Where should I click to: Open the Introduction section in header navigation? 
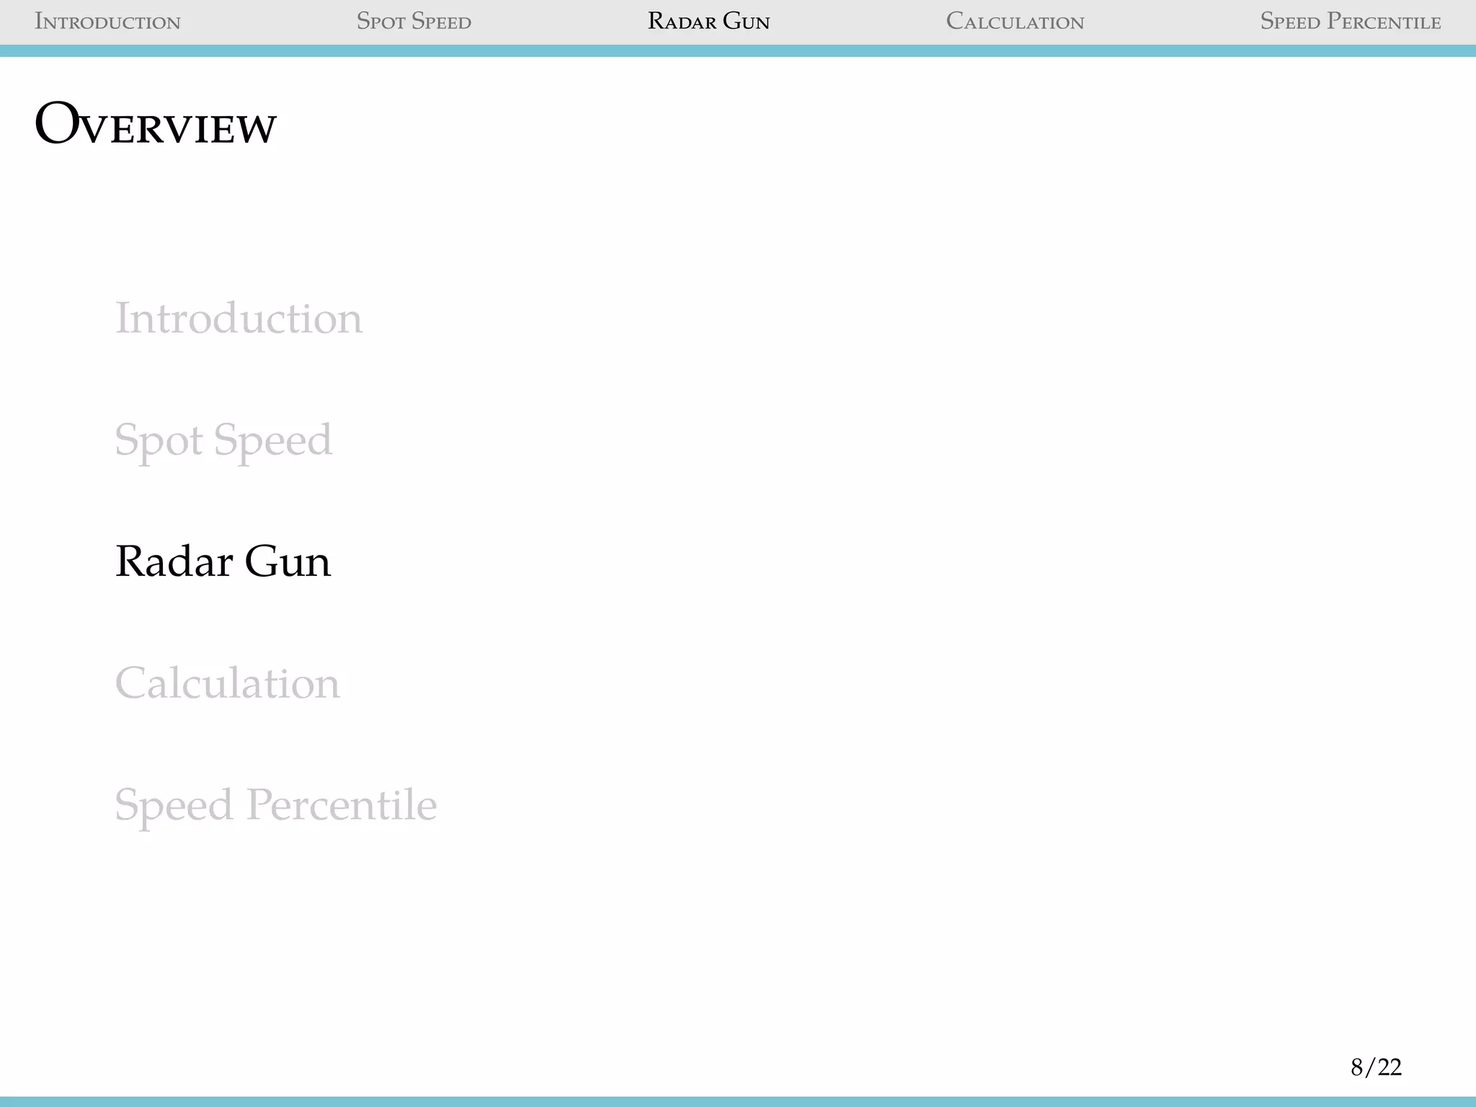point(107,22)
